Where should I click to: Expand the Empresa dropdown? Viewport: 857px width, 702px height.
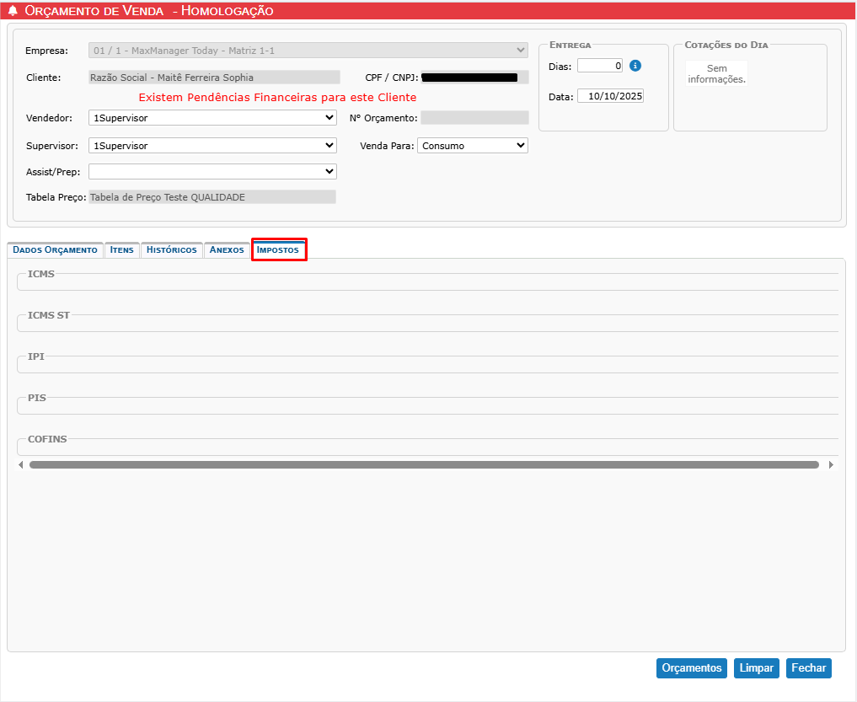click(308, 51)
